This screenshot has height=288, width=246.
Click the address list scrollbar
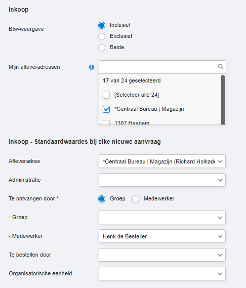223,100
